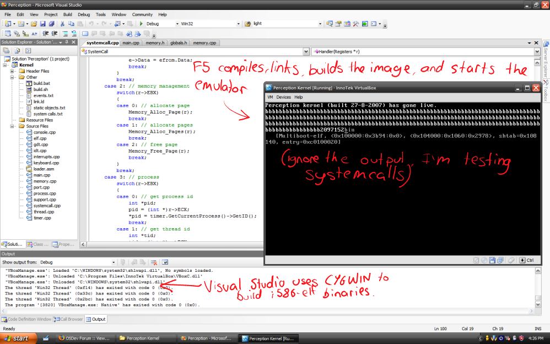This screenshot has height=344, width=550.
Task: Click the Find in Files icon beside light box
Action: 247,24
